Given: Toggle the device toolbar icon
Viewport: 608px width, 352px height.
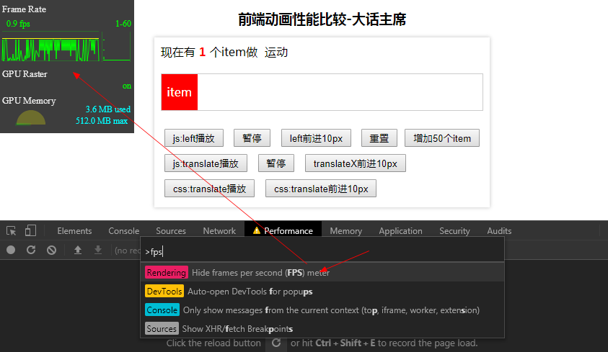Looking at the screenshot, I should [x=30, y=230].
